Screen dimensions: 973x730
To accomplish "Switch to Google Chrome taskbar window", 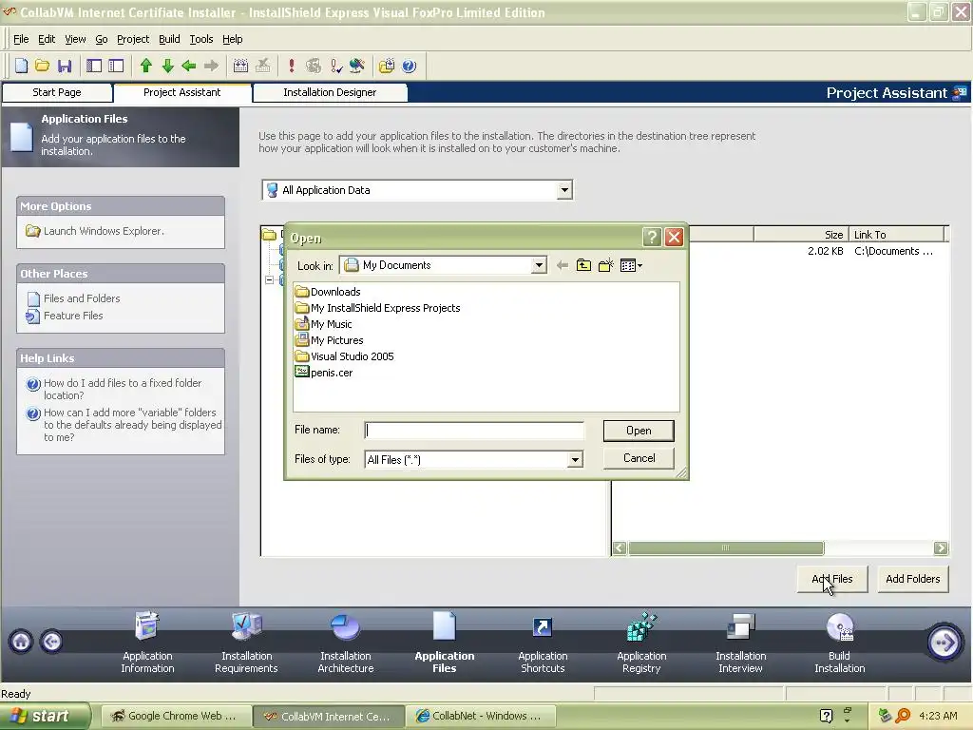I will (x=176, y=717).
